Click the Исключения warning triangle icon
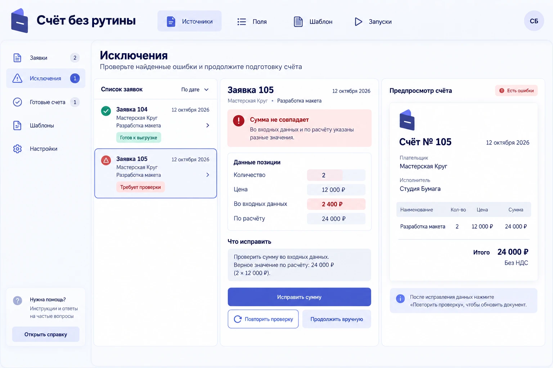This screenshot has width=553, height=368. click(17, 78)
